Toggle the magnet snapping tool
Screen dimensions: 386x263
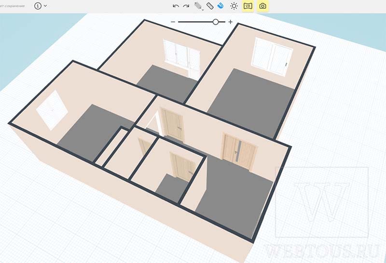pos(221,6)
